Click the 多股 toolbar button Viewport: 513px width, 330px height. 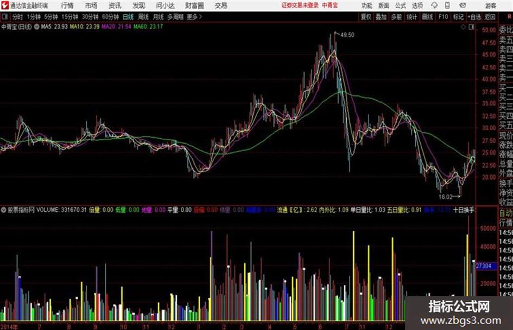pyautogui.click(x=396, y=17)
